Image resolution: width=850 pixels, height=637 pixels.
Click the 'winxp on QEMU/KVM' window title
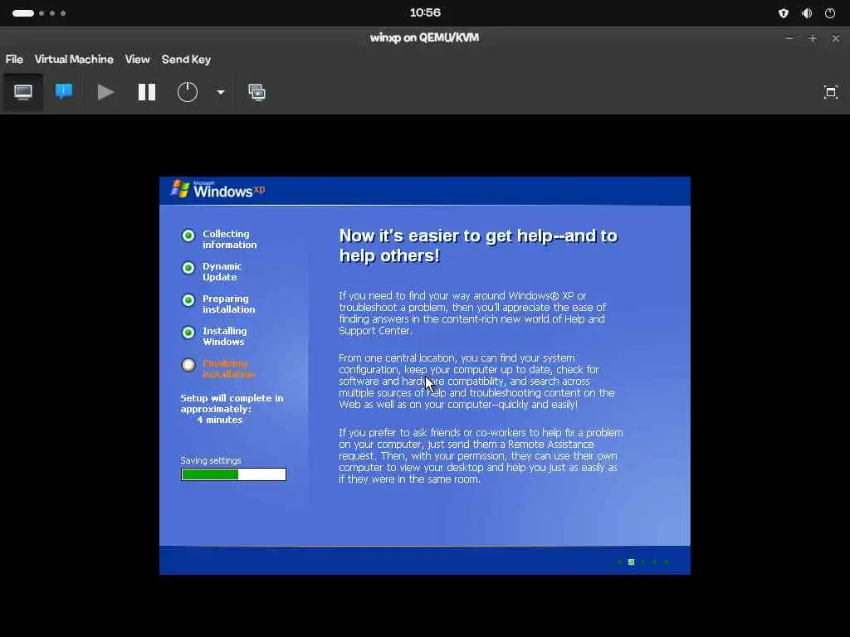[x=424, y=38]
